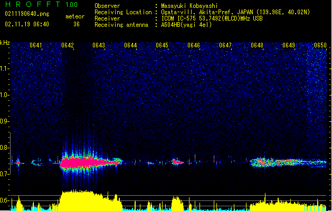Click the 0644 time marker

click(x=130, y=45)
